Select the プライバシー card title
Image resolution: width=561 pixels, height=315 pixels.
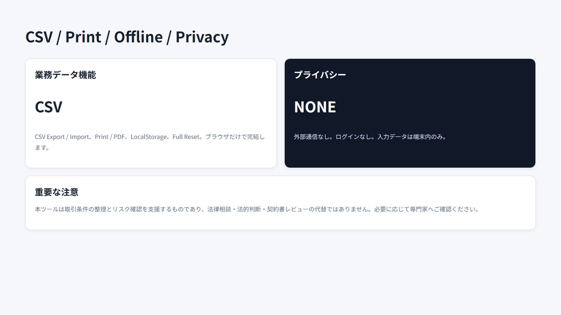coord(320,74)
